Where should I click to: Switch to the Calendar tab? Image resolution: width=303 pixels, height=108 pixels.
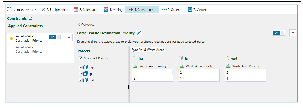(x=86, y=10)
